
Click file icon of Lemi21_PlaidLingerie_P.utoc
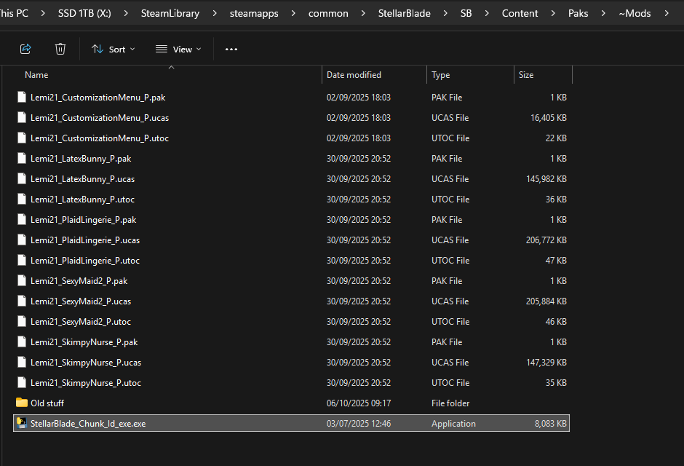coord(21,260)
